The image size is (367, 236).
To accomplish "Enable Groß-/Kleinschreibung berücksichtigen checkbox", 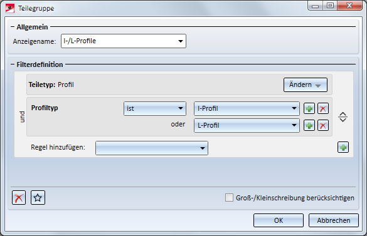I will coord(229,198).
